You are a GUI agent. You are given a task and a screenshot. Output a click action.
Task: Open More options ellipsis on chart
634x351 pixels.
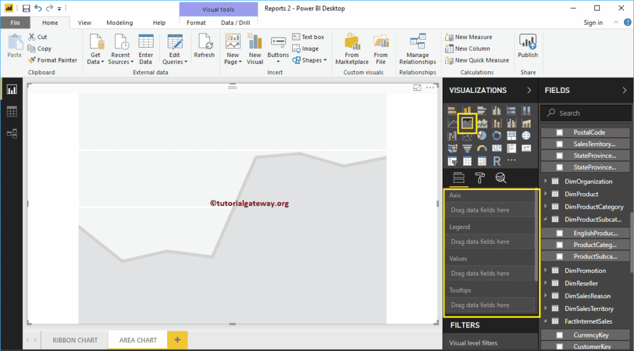click(x=430, y=87)
